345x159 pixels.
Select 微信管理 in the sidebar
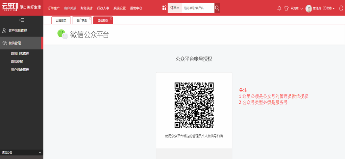click(22, 43)
